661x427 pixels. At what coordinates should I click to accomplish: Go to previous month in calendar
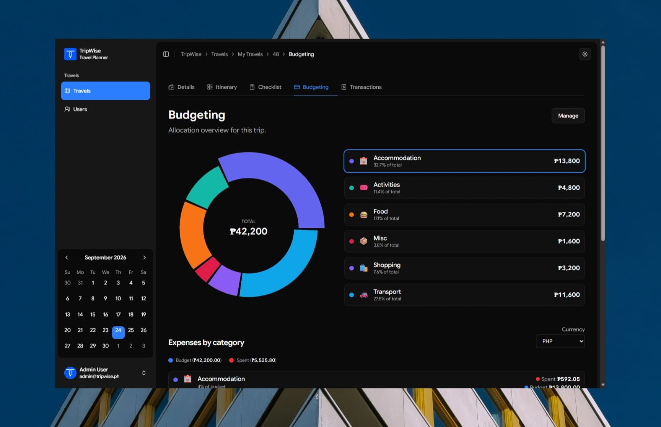(x=67, y=257)
